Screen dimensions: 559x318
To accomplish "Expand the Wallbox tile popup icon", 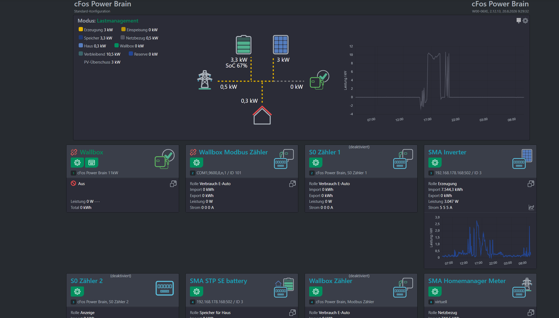I will [x=173, y=184].
